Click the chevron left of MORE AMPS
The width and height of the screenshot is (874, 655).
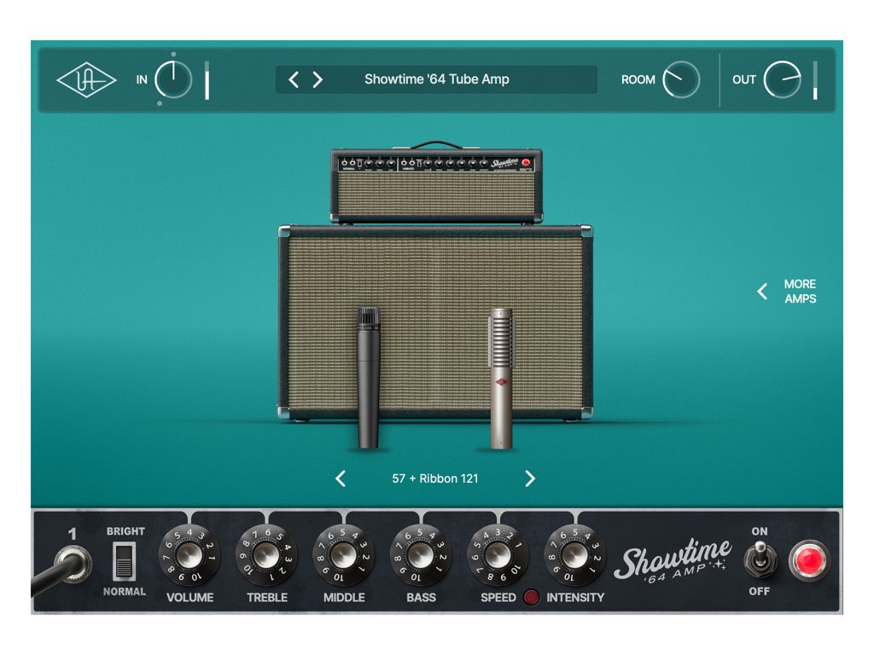coord(762,292)
